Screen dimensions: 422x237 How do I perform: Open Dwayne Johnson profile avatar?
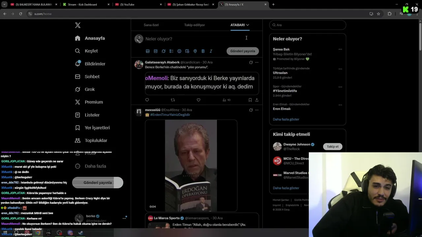coord(277,146)
